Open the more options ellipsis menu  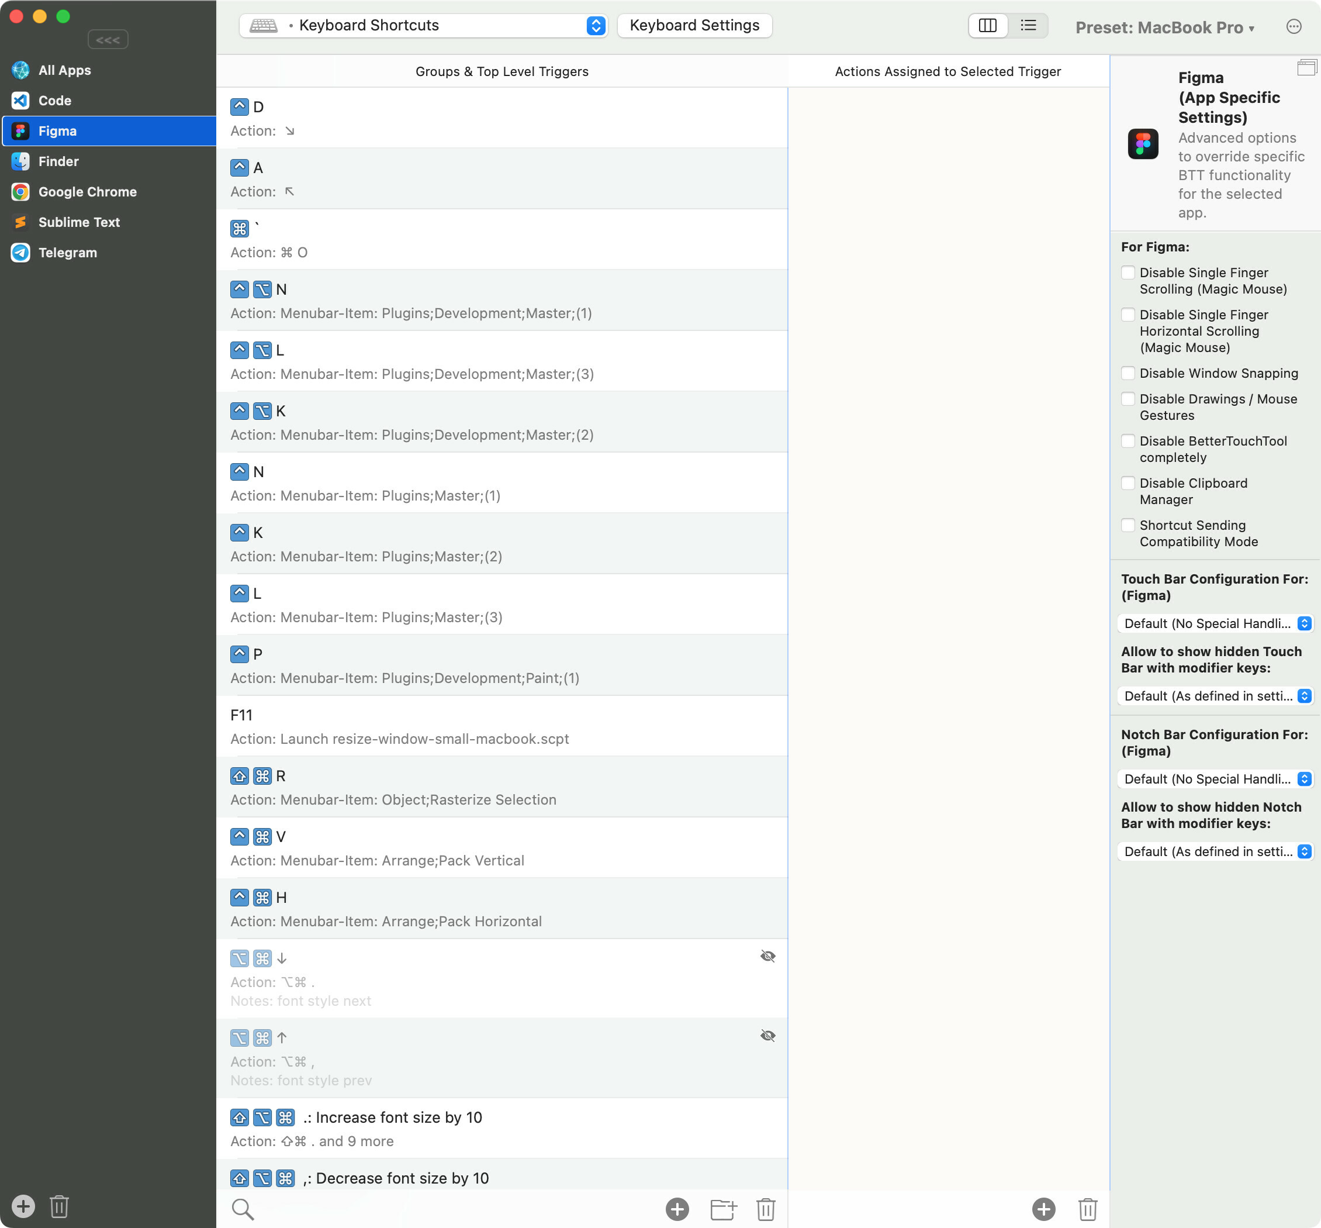coord(1293,26)
